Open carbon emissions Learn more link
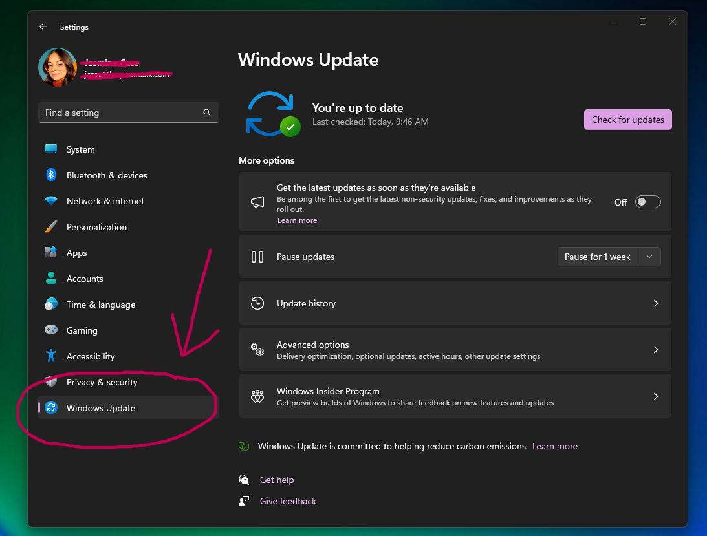Viewport: 707px width, 536px height. pos(554,446)
